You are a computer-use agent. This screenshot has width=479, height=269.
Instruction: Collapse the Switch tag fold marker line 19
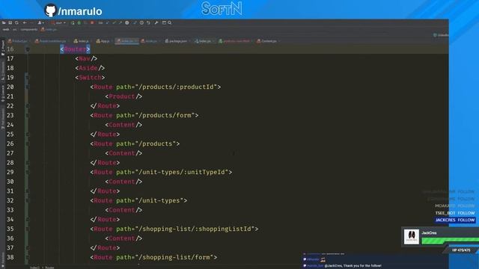click(x=27, y=78)
